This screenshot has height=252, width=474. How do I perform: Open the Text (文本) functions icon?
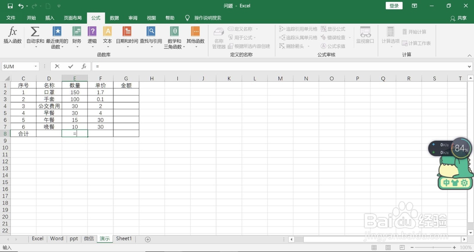click(x=108, y=32)
